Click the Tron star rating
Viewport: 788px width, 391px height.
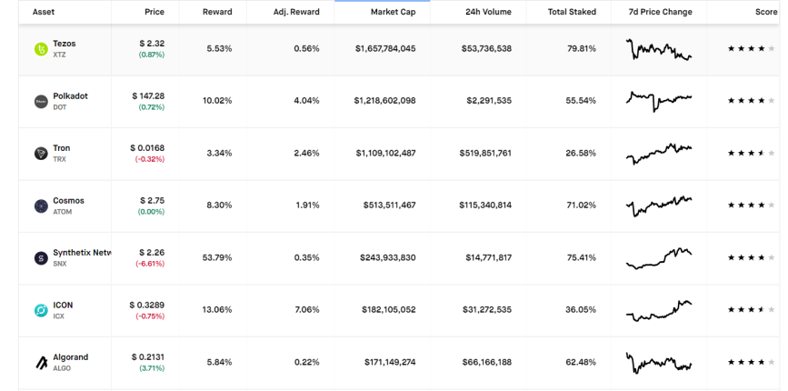(x=752, y=154)
